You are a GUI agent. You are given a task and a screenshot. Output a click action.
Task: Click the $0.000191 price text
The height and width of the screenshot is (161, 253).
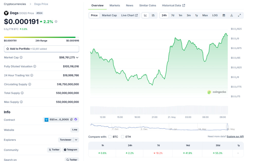pos(21,22)
